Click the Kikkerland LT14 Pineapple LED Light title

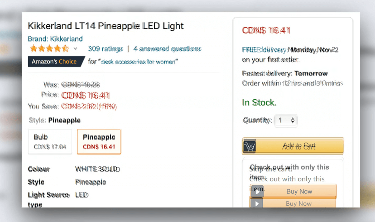(x=105, y=26)
